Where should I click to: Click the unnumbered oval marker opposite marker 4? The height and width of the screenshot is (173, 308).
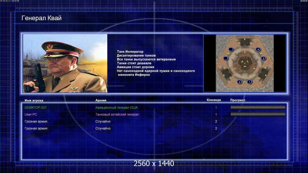(x=231, y=49)
